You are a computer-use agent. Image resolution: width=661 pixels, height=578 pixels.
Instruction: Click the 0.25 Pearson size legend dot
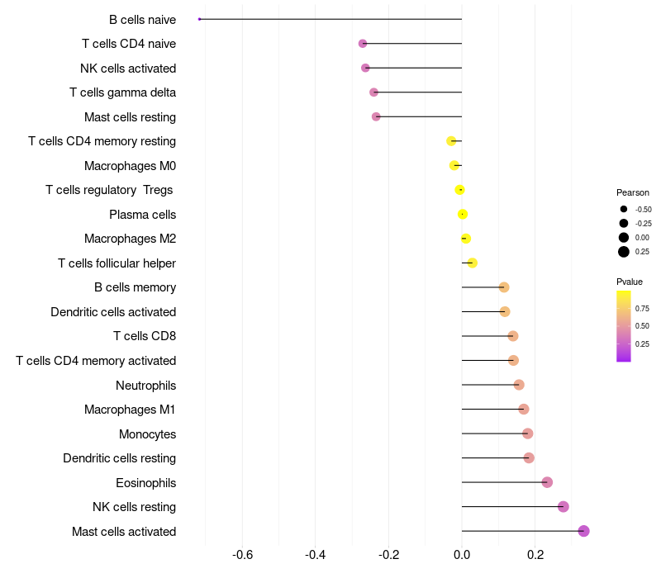(624, 252)
